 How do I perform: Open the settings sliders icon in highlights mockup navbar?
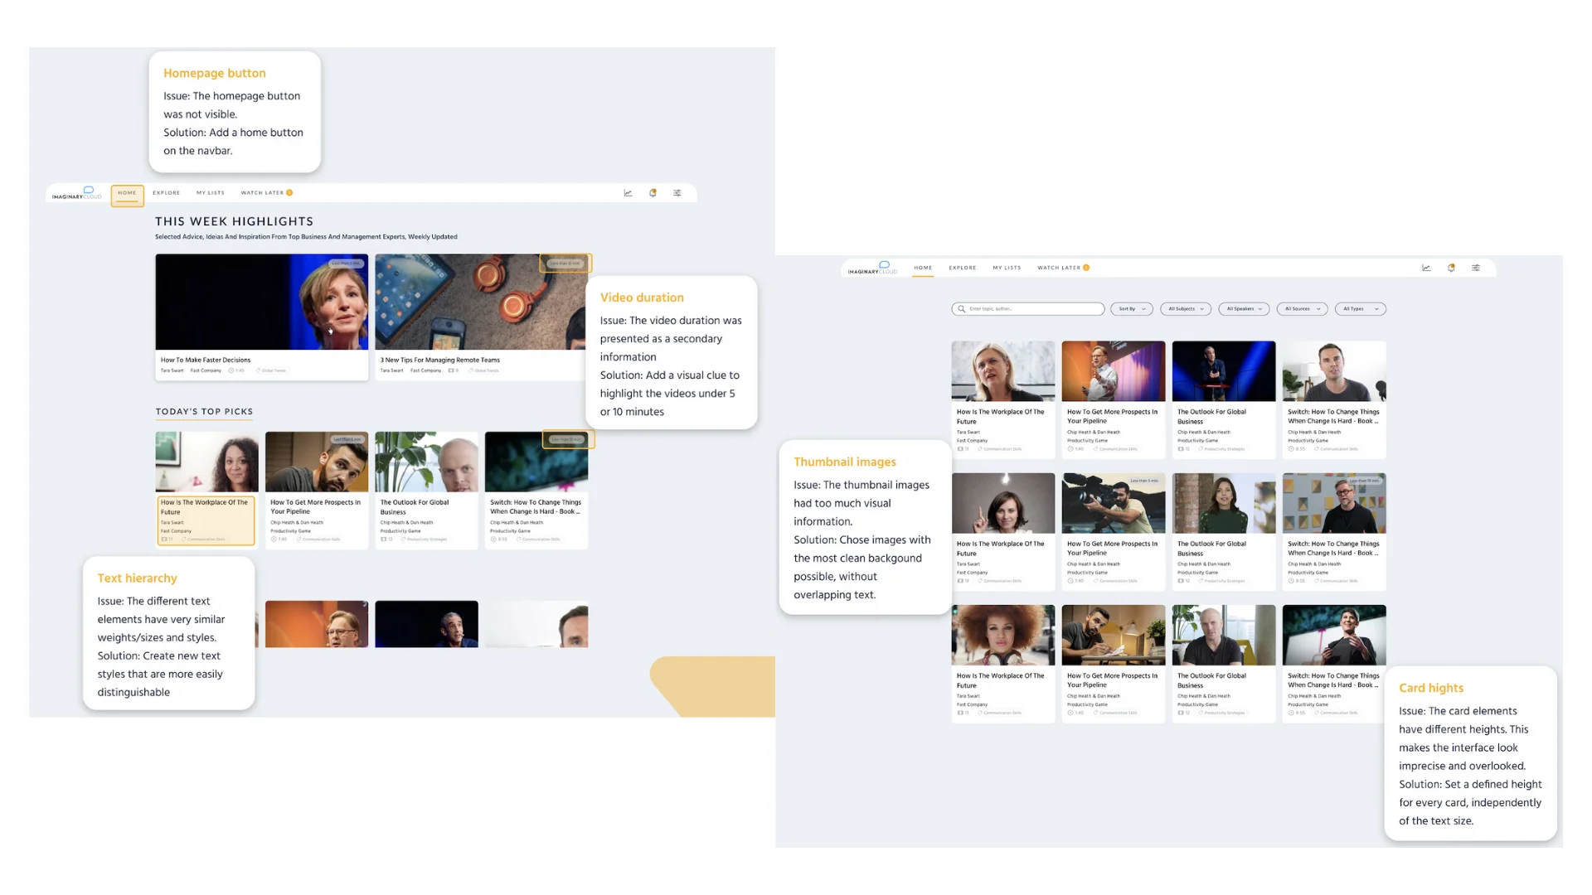click(677, 193)
